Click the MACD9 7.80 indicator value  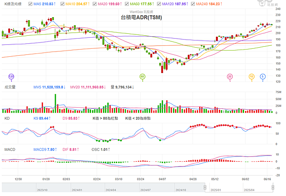click(45, 149)
